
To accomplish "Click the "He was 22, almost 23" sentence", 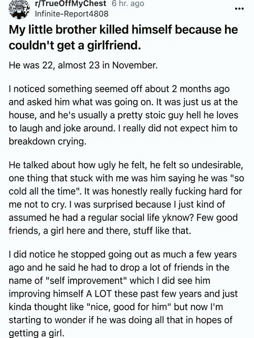I will [x=83, y=66].
